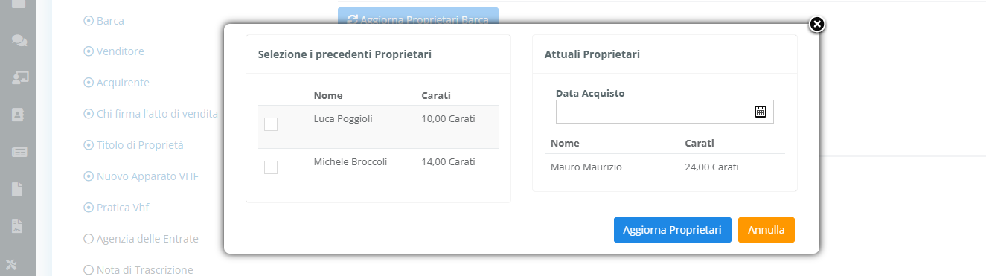This screenshot has width=986, height=276.
Task: Open the image file sidebar icon
Action: (x=18, y=226)
